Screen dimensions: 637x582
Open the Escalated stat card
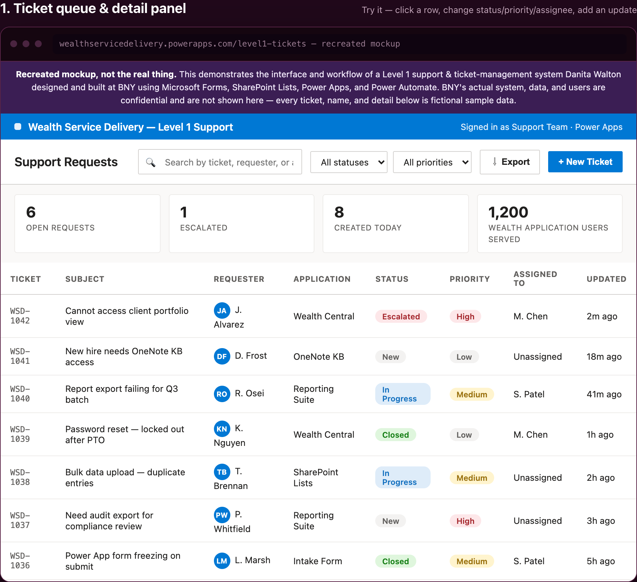242,224
